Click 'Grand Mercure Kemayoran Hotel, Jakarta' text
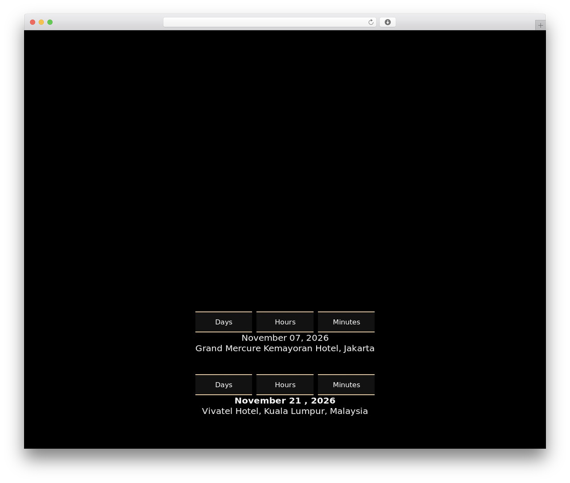The image size is (570, 483). pyautogui.click(x=285, y=348)
